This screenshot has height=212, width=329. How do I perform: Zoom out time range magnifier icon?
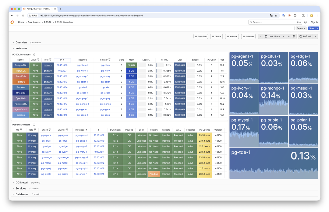pos(294,36)
